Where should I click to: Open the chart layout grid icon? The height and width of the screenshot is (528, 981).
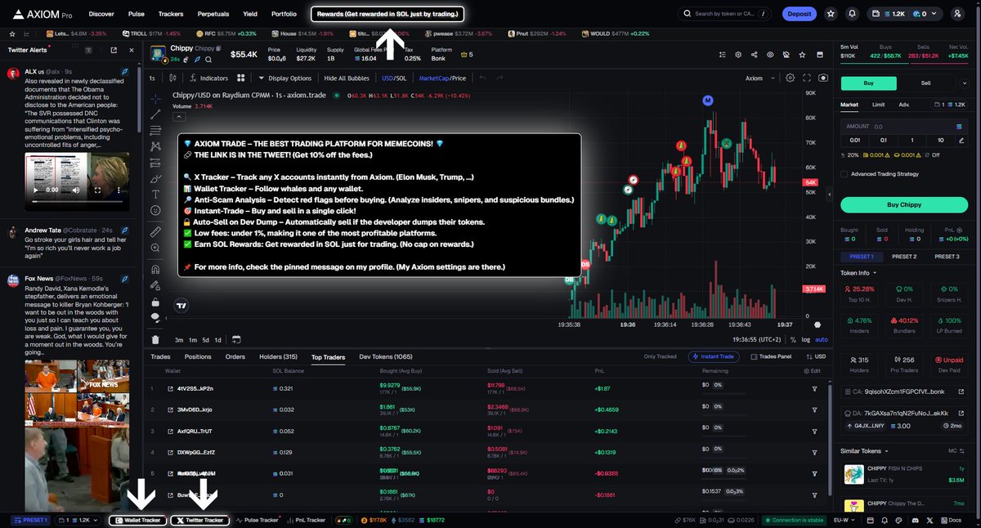(241, 78)
